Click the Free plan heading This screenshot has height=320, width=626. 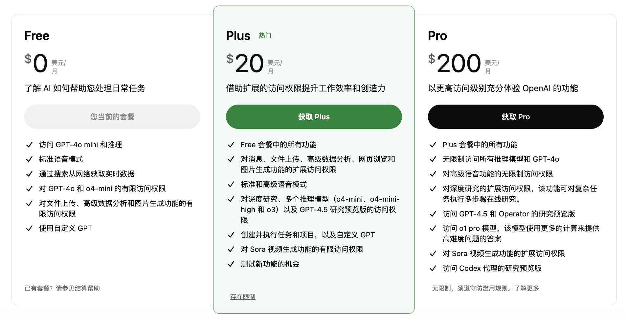point(37,36)
